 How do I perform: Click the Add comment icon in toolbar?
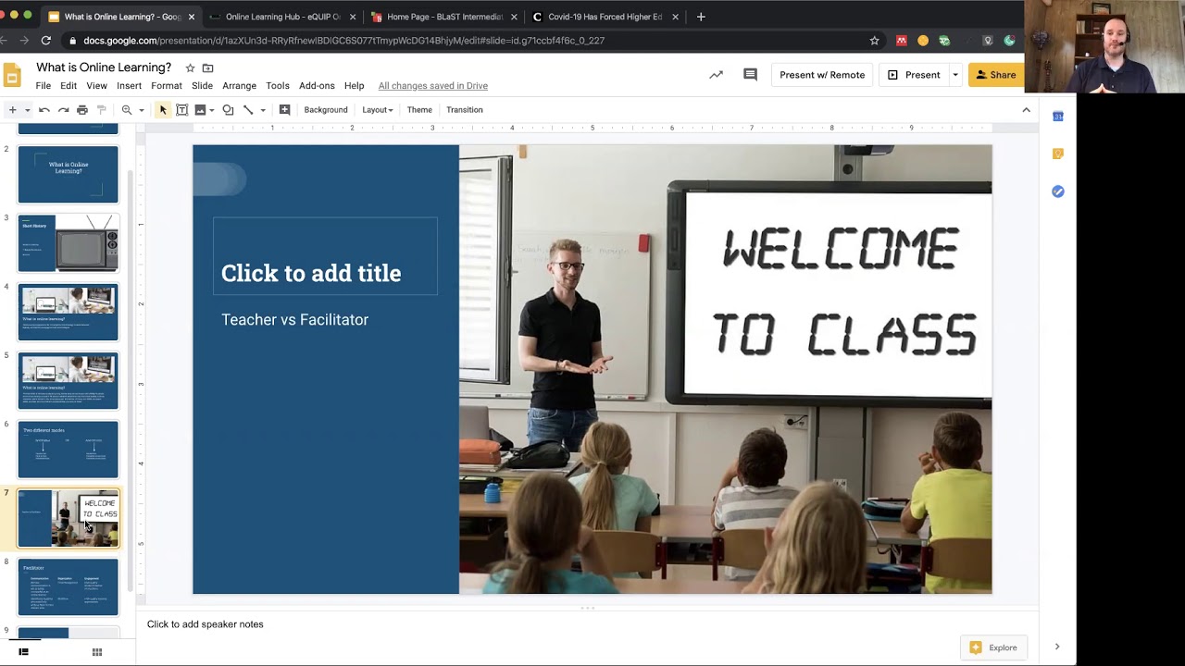(284, 110)
